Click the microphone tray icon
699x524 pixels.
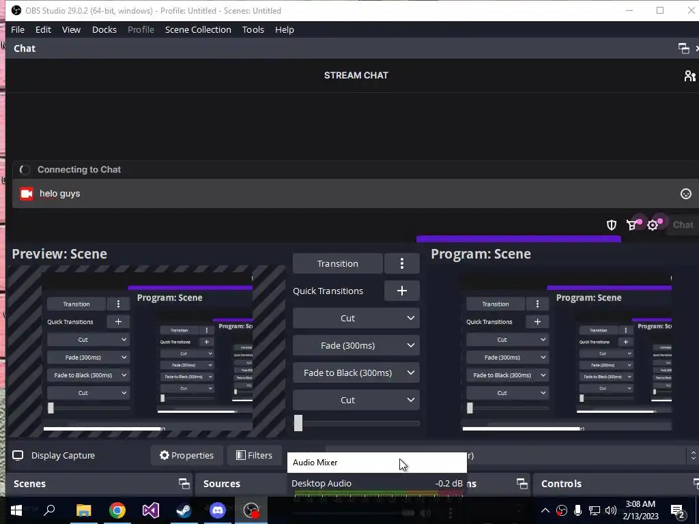click(577, 510)
